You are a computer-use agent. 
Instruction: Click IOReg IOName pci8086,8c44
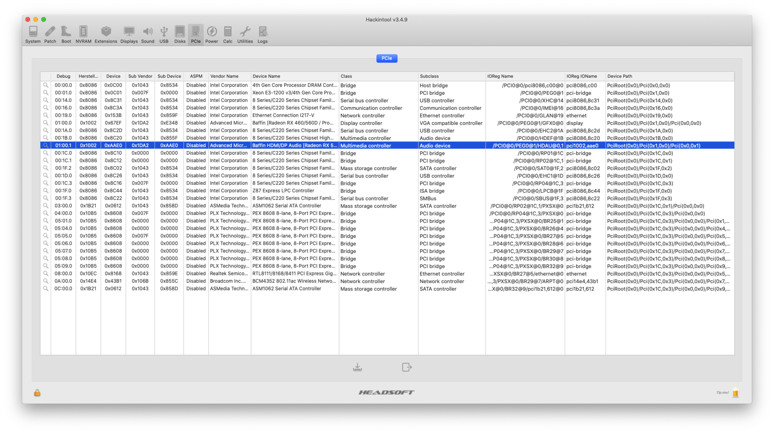coord(583,191)
